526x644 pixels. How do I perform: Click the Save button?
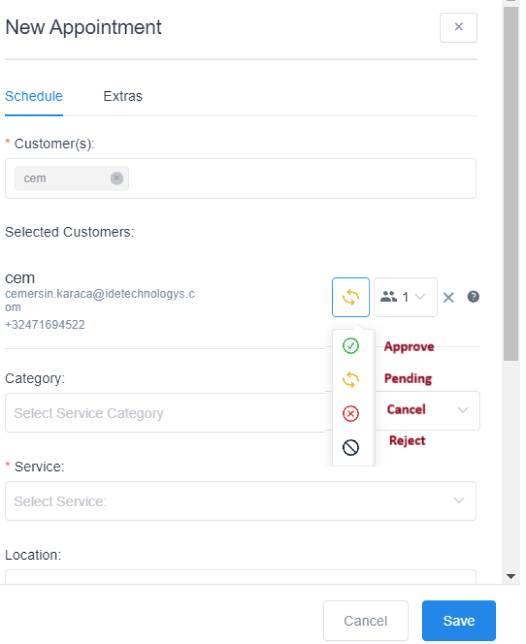coord(458,621)
